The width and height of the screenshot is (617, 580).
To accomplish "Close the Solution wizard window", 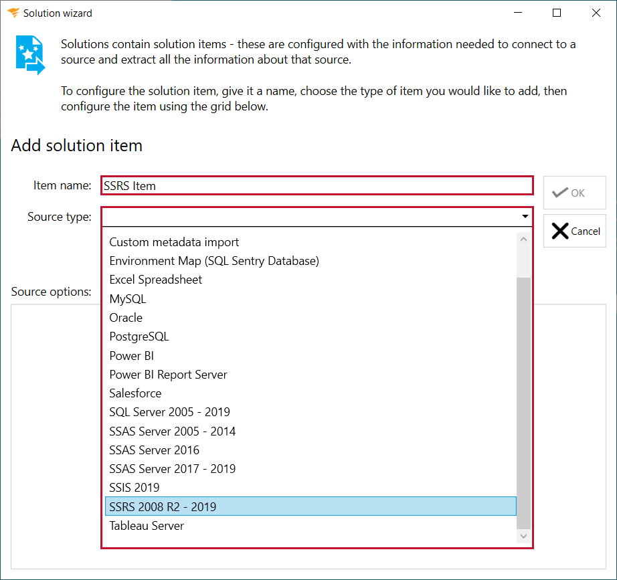I will [x=596, y=13].
